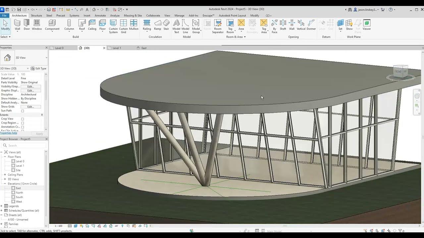Select the Tag Room tool

(230, 26)
